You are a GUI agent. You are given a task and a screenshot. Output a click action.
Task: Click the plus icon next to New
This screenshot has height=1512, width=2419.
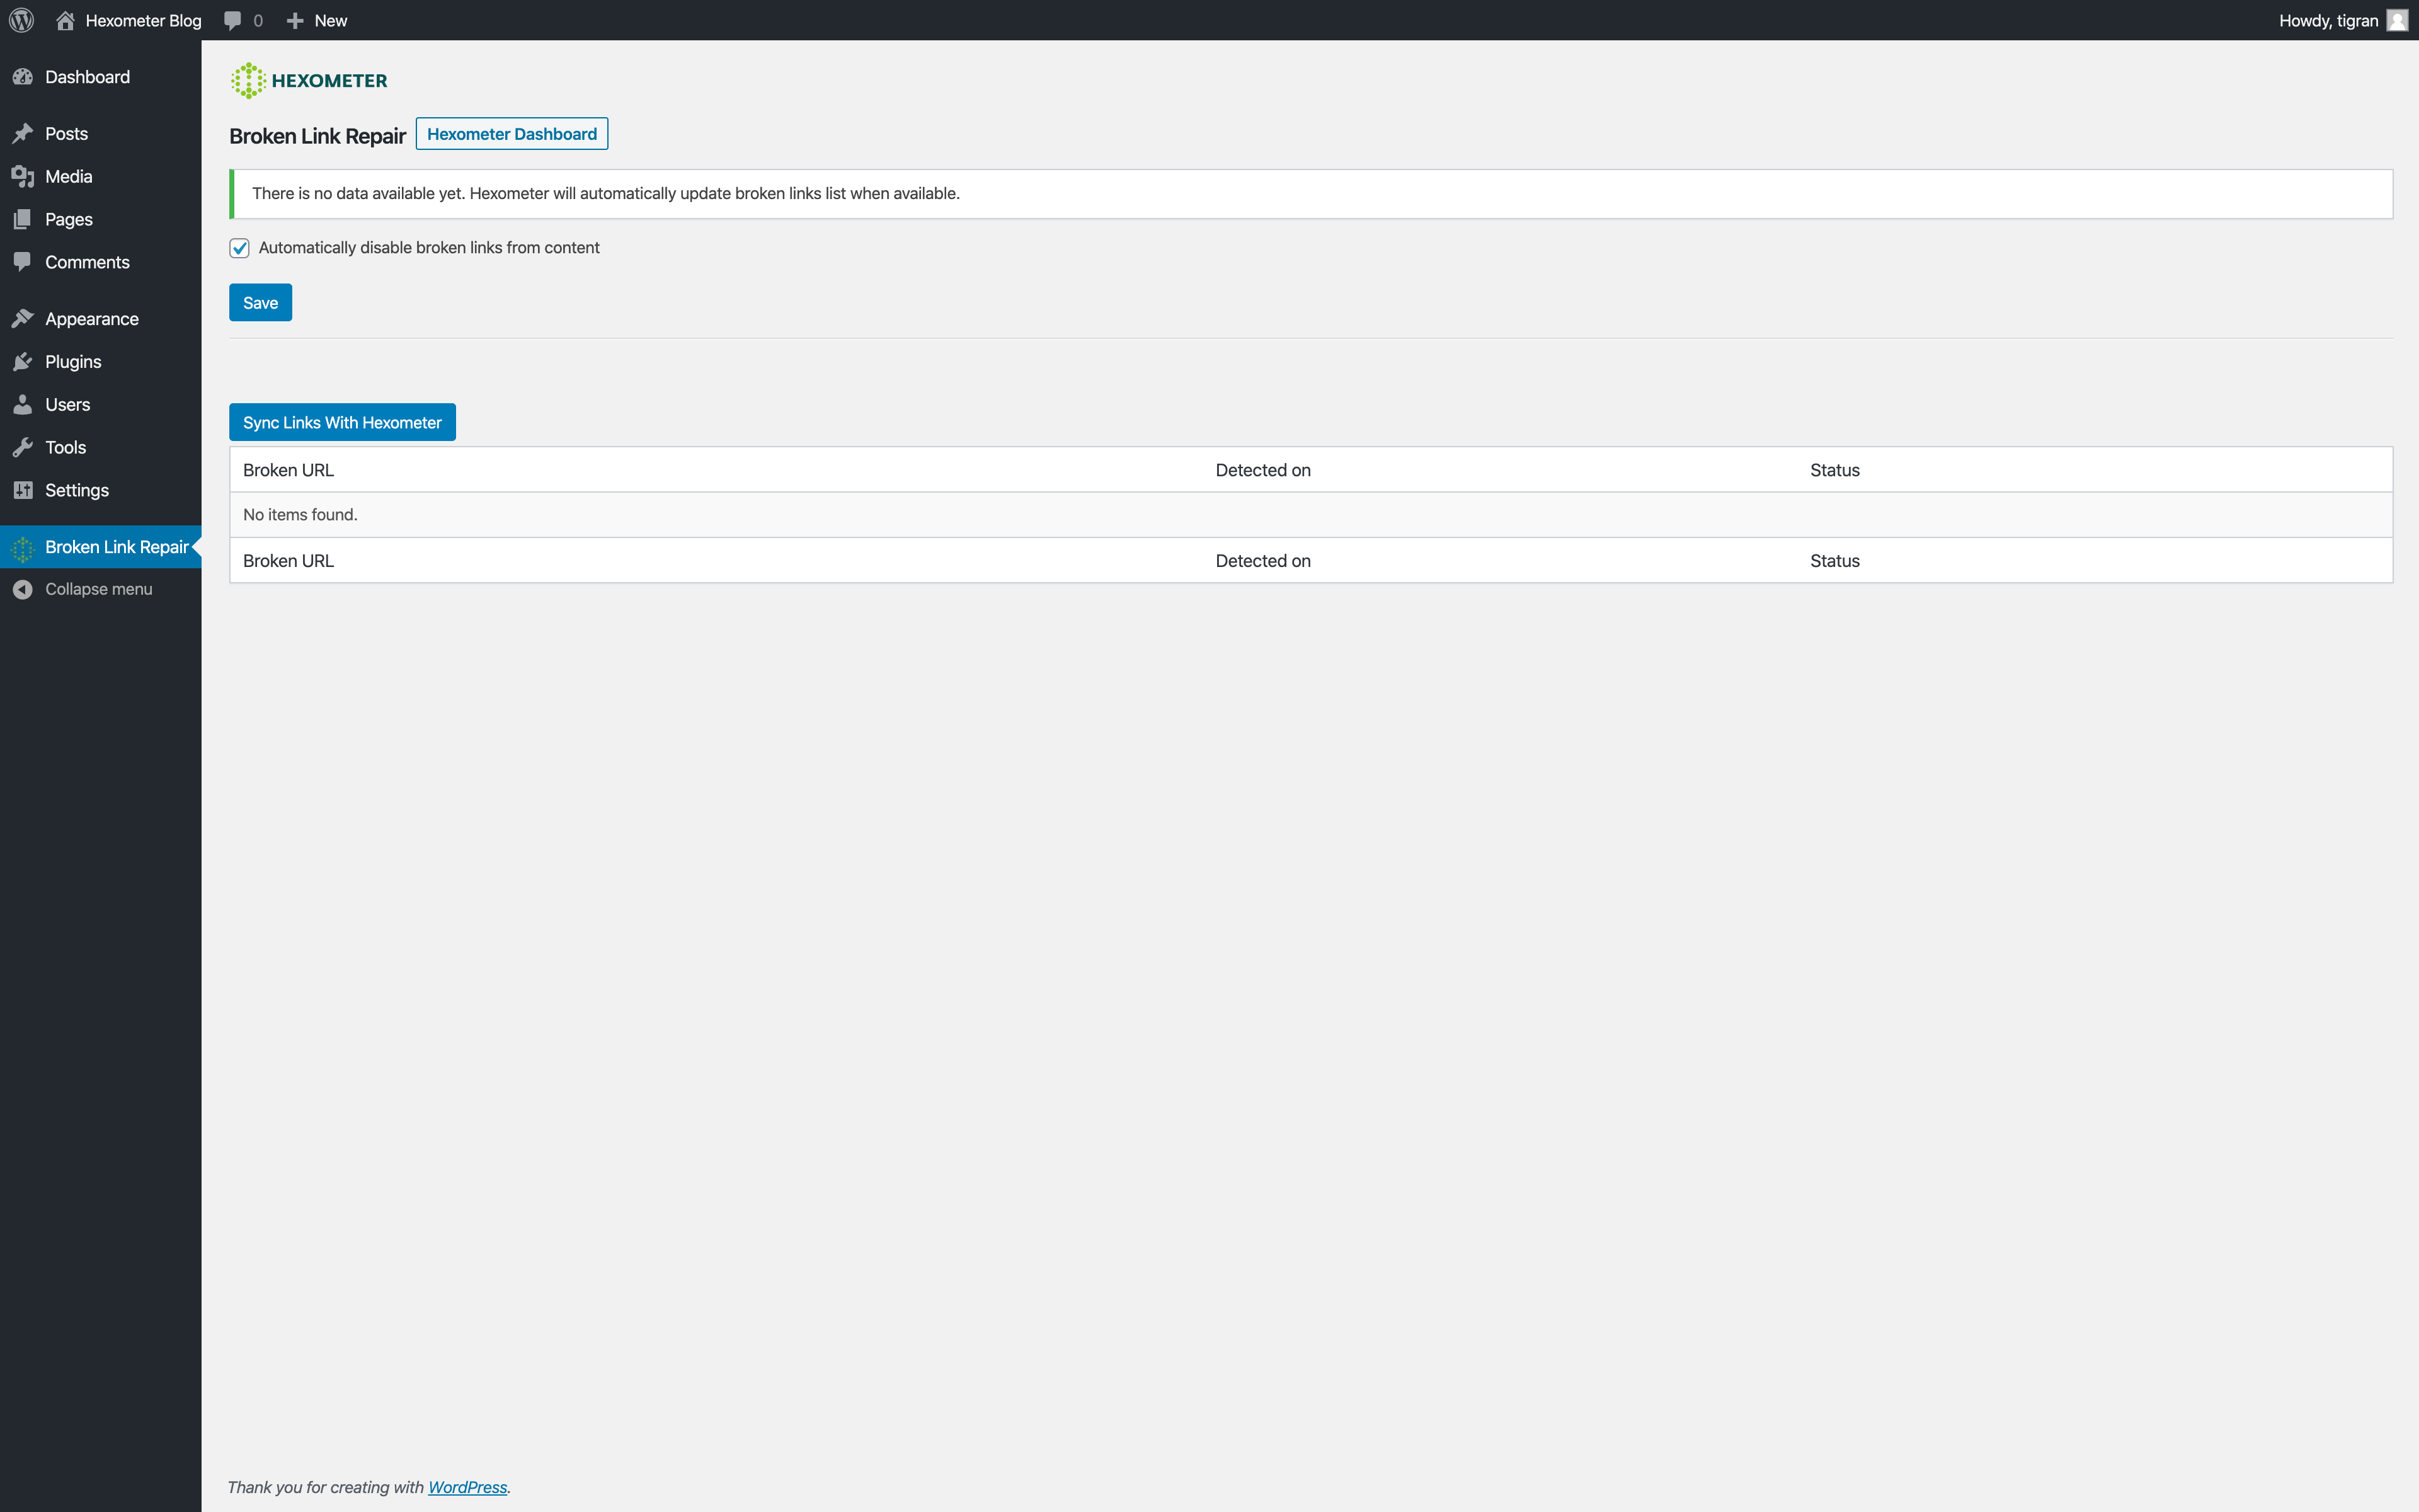(x=295, y=20)
